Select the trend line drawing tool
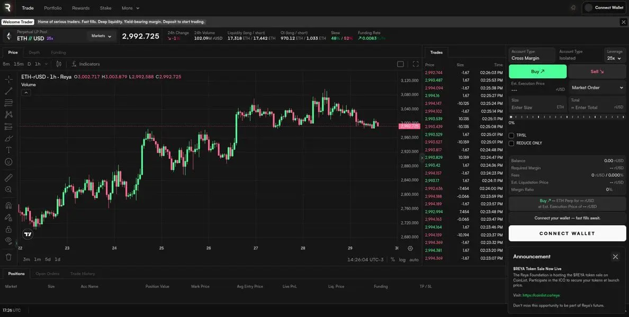The width and height of the screenshot is (629, 317). pos(8,92)
